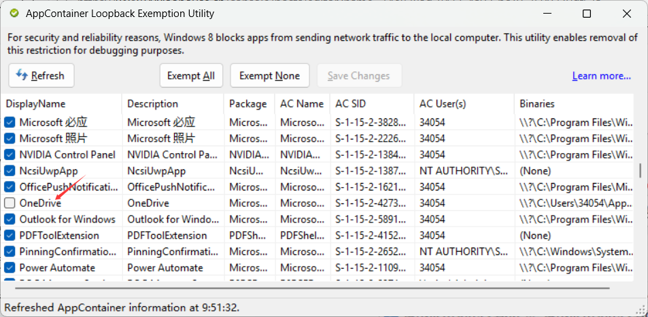
Task: Click the Refresh button
Action: click(41, 76)
